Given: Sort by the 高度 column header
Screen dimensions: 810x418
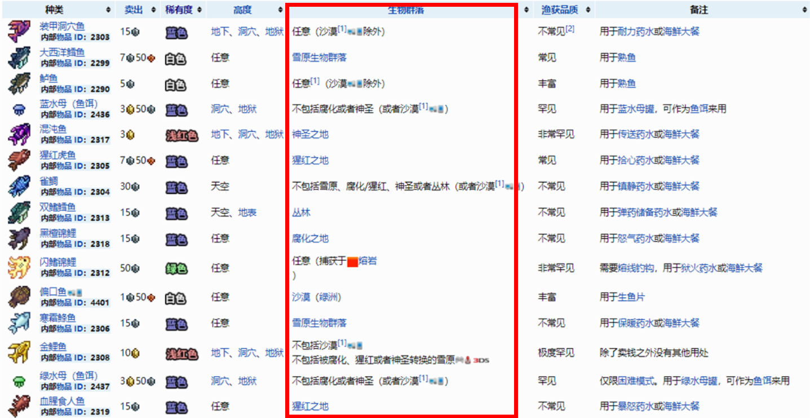Looking at the screenshot, I should point(280,10).
